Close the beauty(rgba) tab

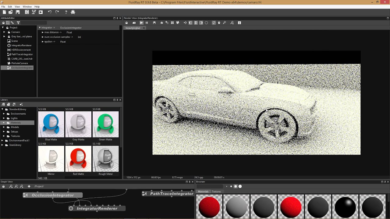click(x=144, y=28)
